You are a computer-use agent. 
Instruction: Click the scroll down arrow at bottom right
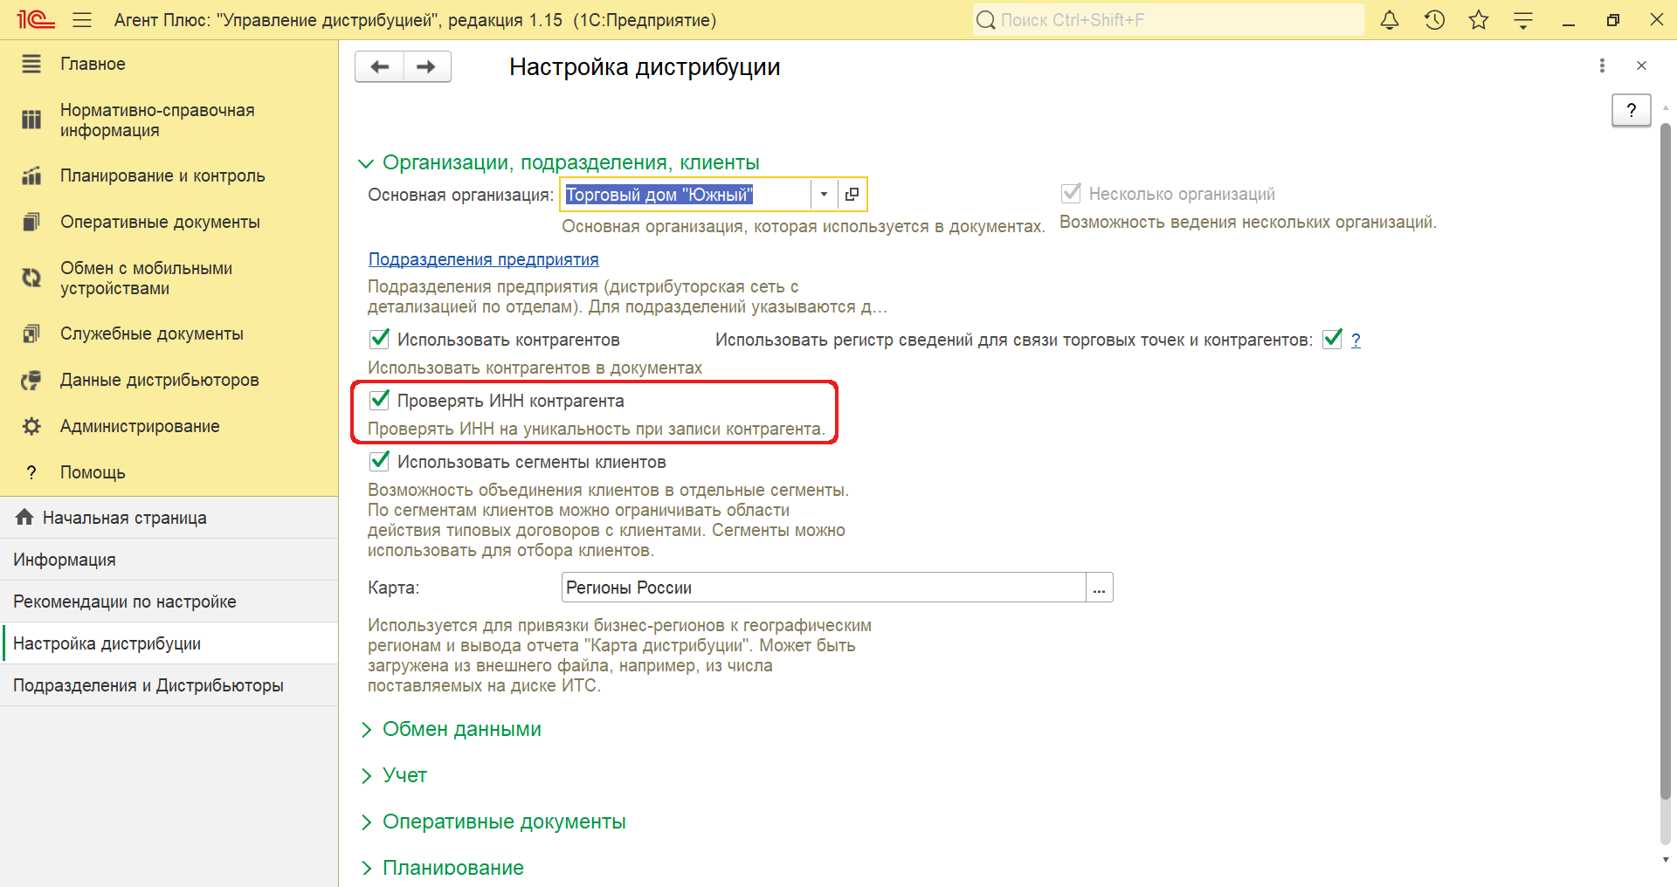(1666, 860)
